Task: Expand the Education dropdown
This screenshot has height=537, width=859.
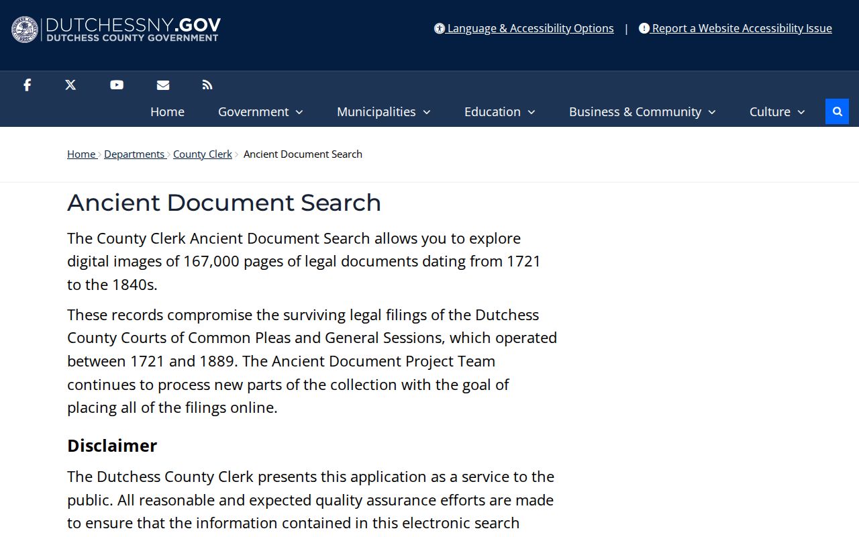Action: (x=500, y=111)
